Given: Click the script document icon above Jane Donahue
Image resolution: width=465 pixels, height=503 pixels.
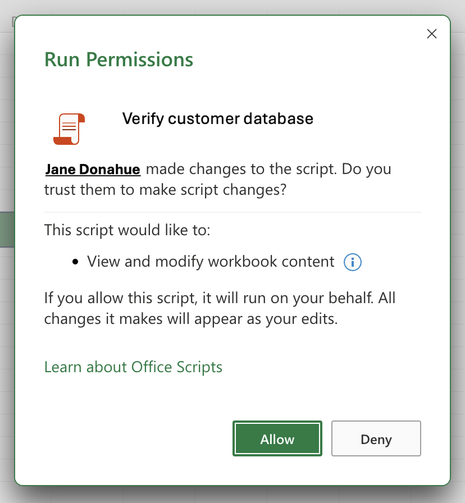Looking at the screenshot, I should 69,128.
